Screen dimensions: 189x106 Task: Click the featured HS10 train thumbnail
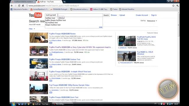[127, 41]
